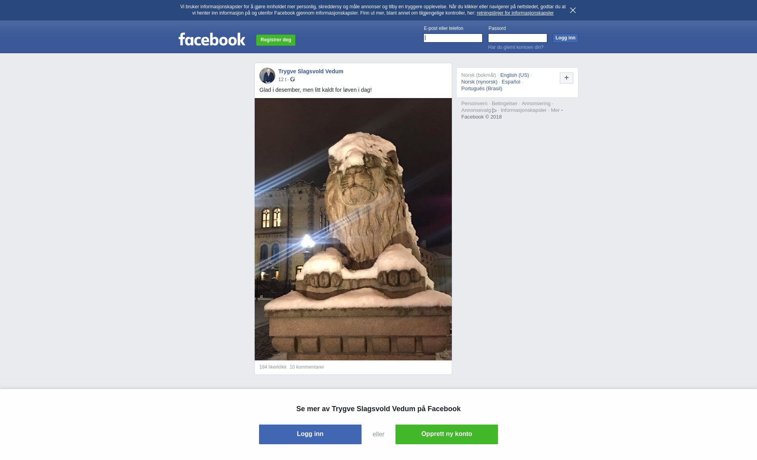The width and height of the screenshot is (757, 460).
Task: Click the AdChoices triangle icon
Action: tap(494, 111)
